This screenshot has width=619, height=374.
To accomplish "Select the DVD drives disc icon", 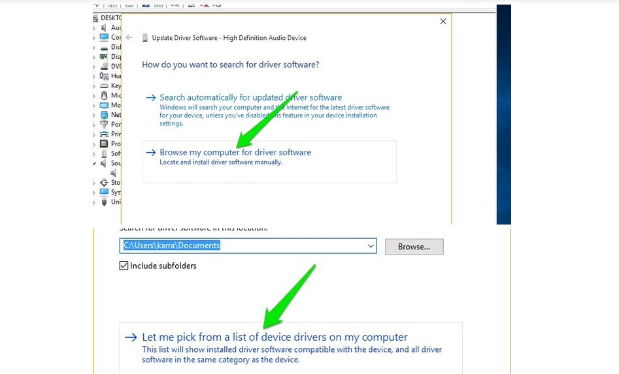I will [x=104, y=67].
